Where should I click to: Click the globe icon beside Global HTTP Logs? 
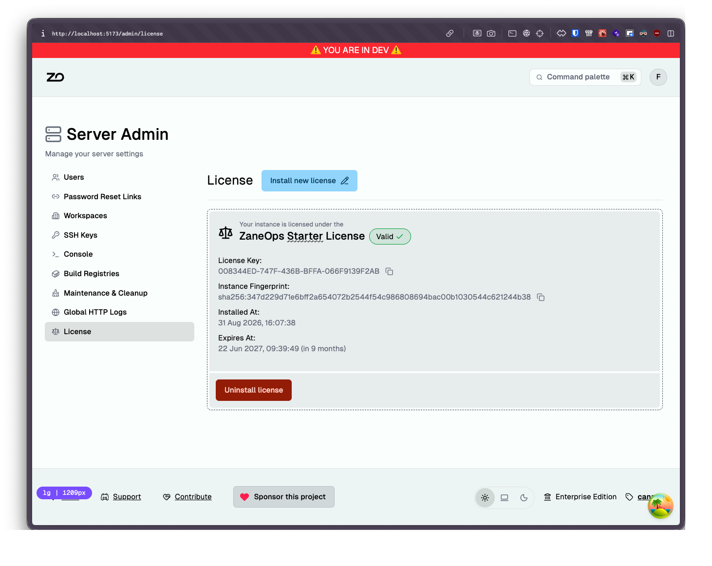tap(56, 312)
